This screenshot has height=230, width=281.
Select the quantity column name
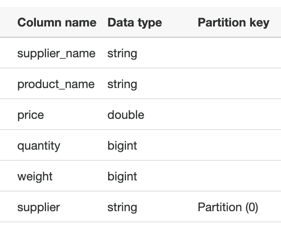[39, 146]
